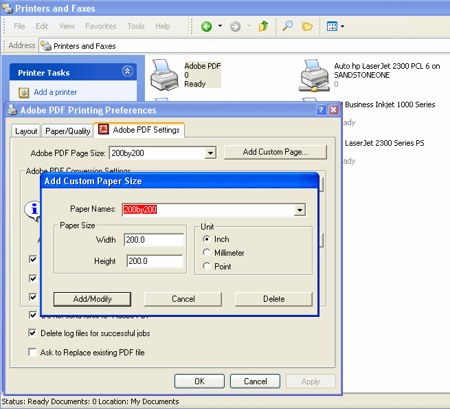Open the Favorites menu
Viewport: 450px width, 409px height.
coord(101,26)
